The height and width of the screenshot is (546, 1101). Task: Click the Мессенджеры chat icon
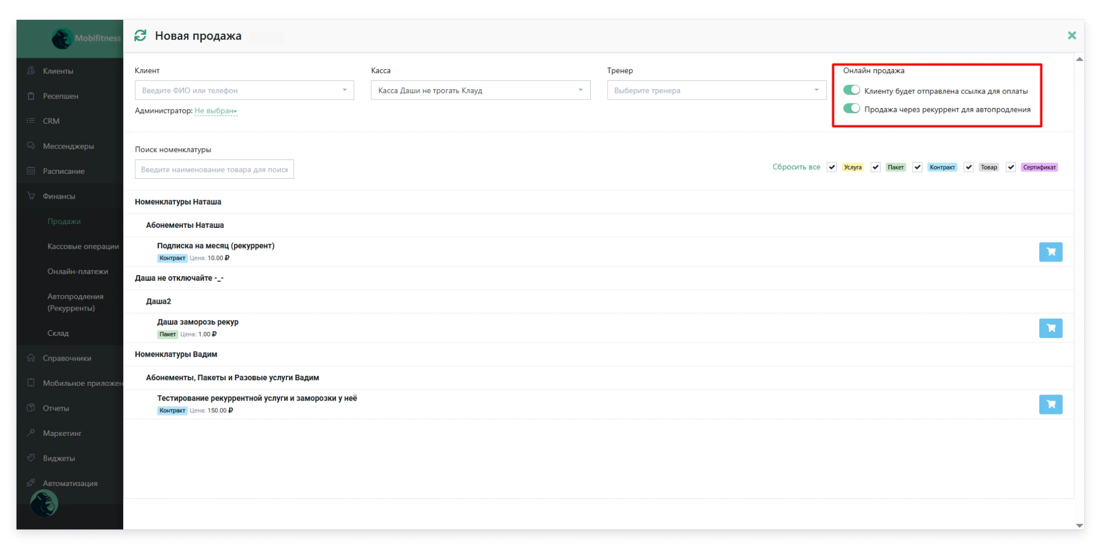pyautogui.click(x=31, y=146)
